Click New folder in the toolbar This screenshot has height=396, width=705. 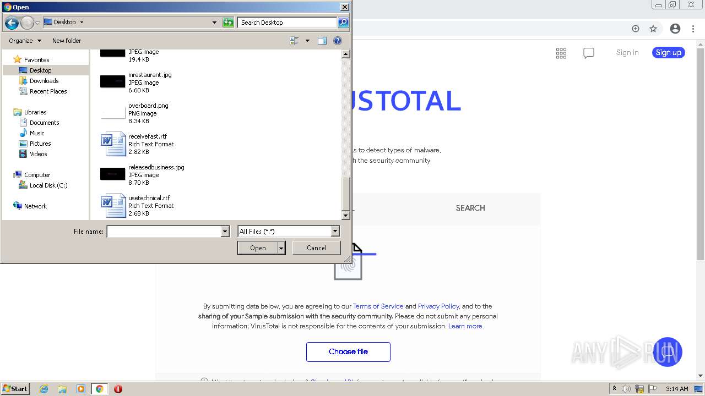pyautogui.click(x=67, y=41)
